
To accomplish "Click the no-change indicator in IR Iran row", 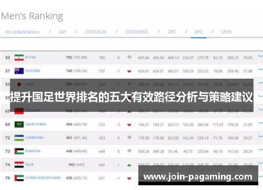I will click(x=129, y=57).
